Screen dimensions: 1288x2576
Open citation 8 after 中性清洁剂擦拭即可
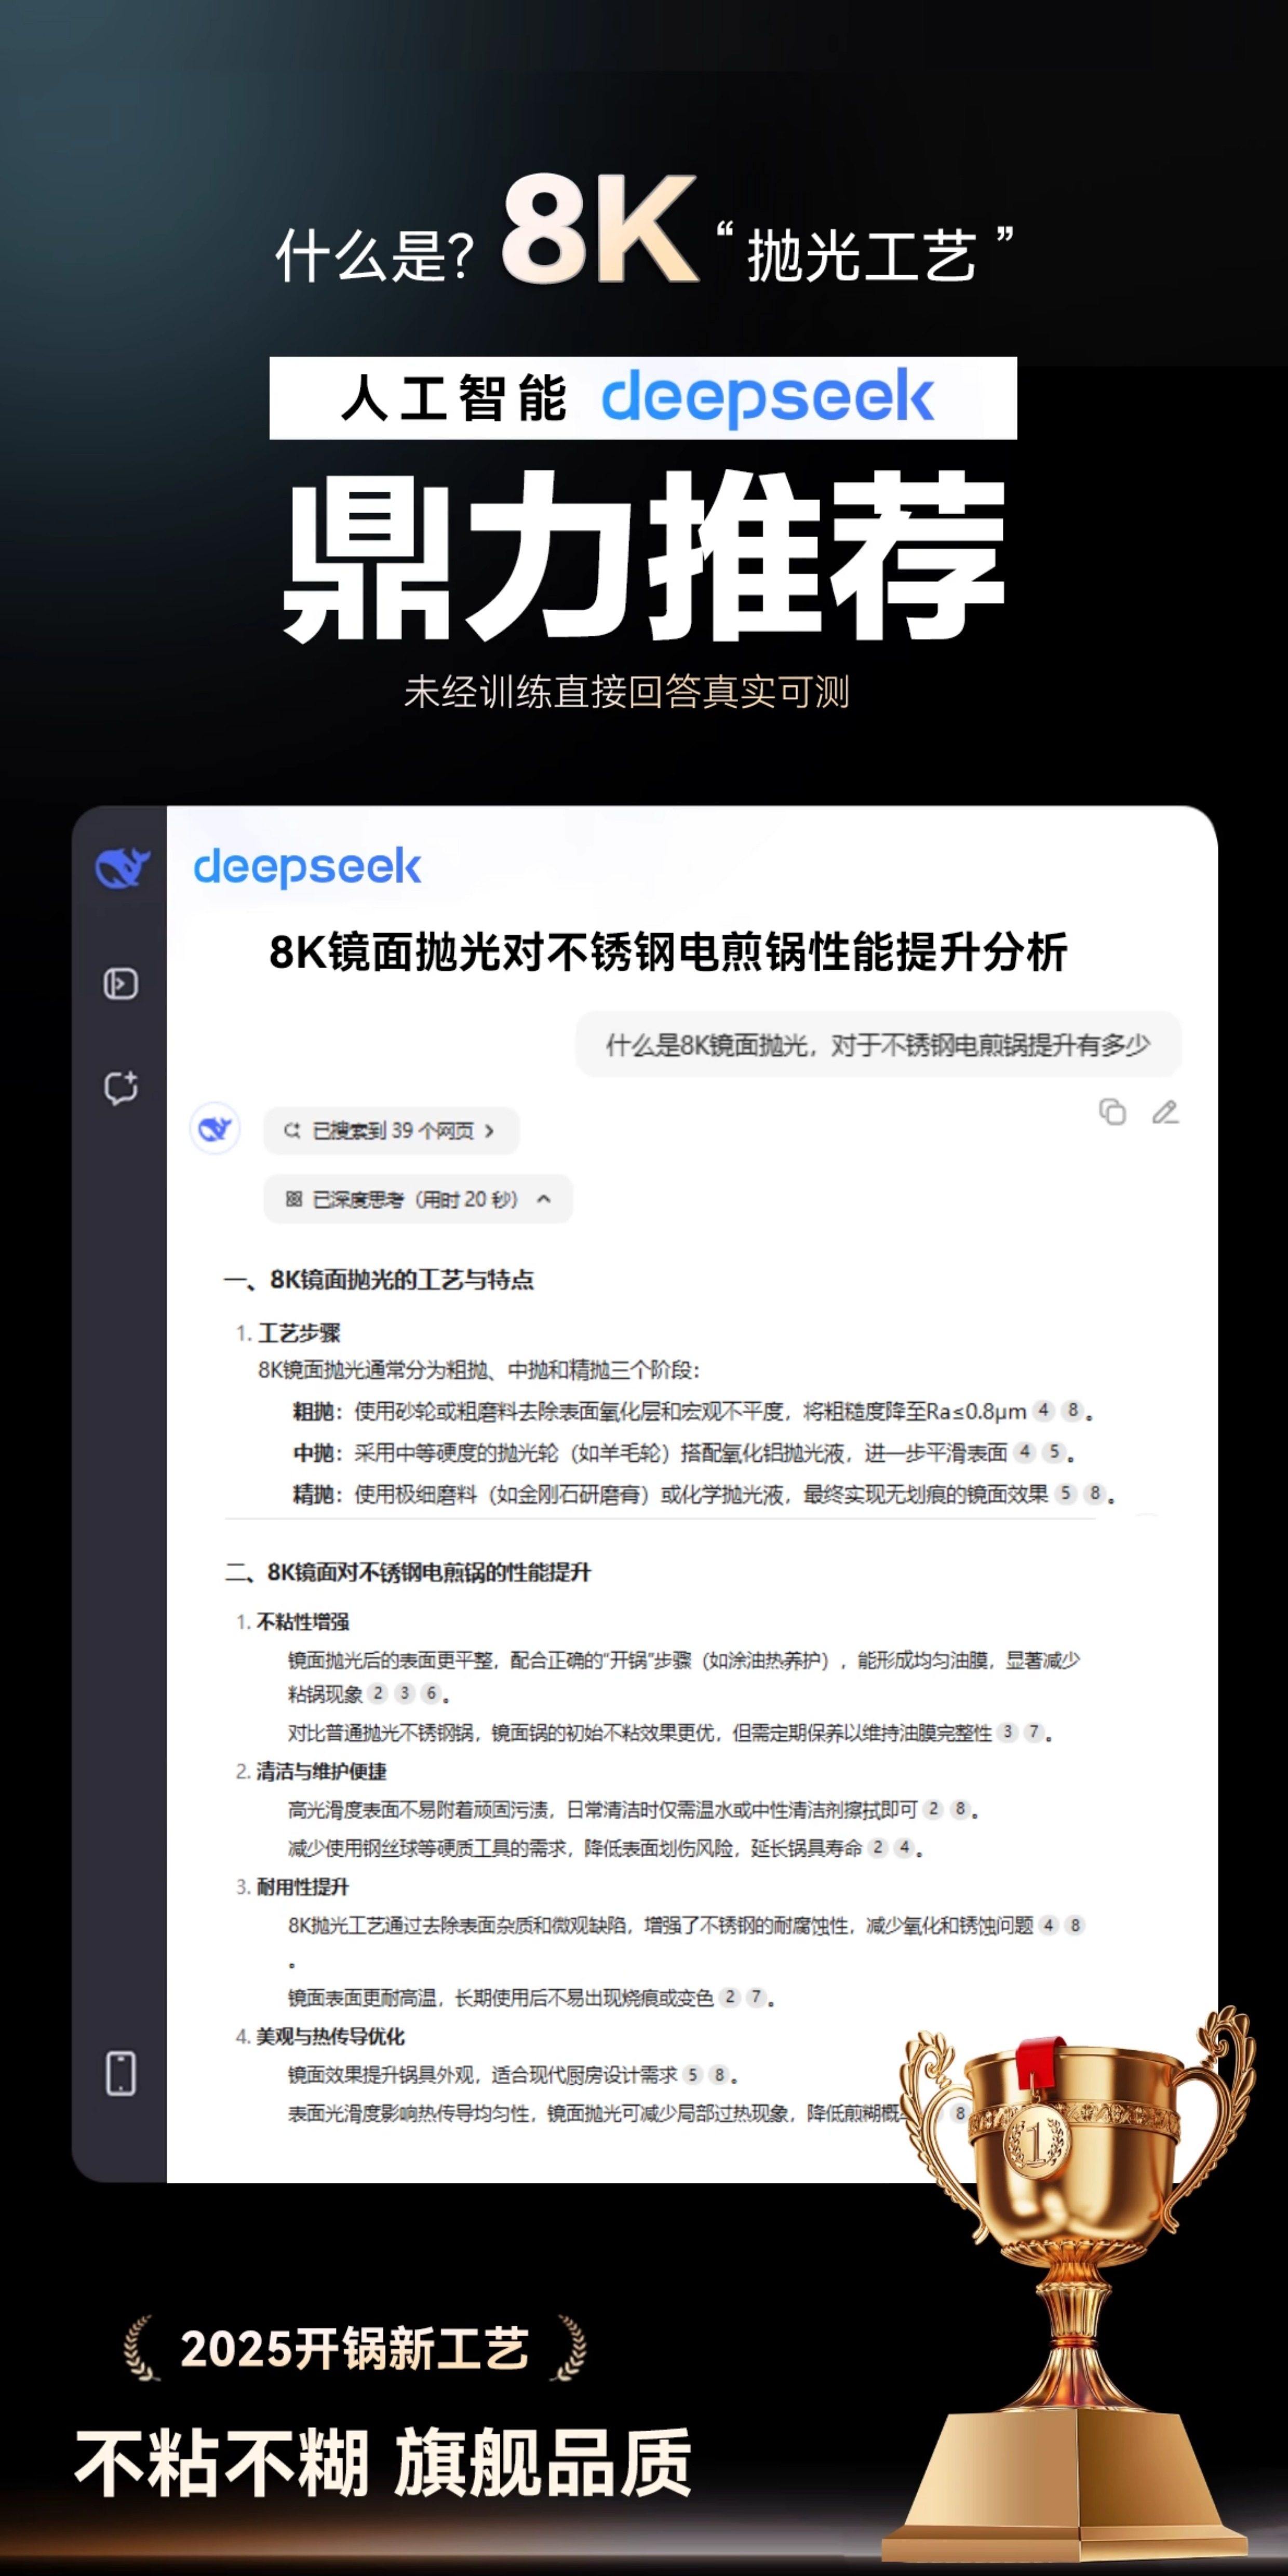tap(960, 1809)
